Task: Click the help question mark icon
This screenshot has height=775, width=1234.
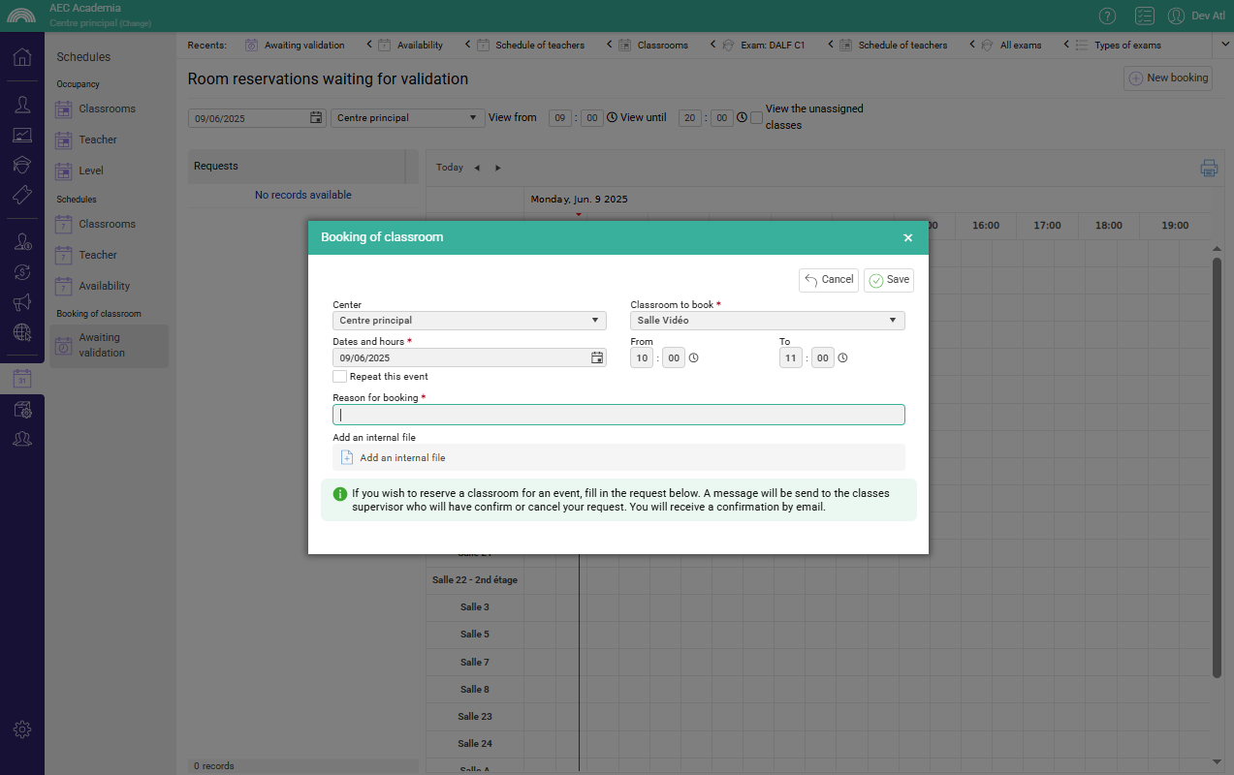Action: pos(1107,15)
